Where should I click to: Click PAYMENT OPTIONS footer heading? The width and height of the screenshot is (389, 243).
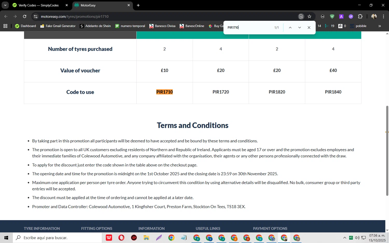click(270, 228)
